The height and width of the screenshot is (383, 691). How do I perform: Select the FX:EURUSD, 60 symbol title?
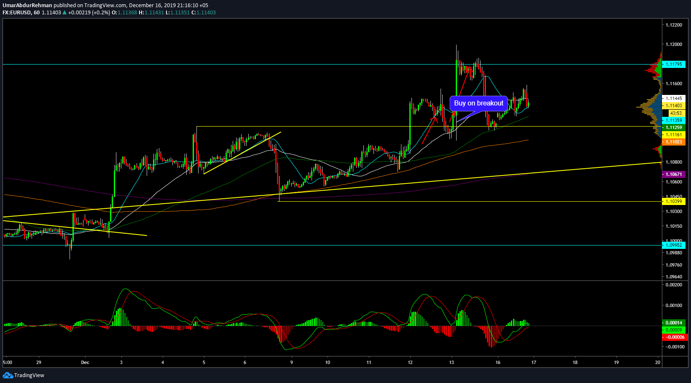(x=21, y=13)
